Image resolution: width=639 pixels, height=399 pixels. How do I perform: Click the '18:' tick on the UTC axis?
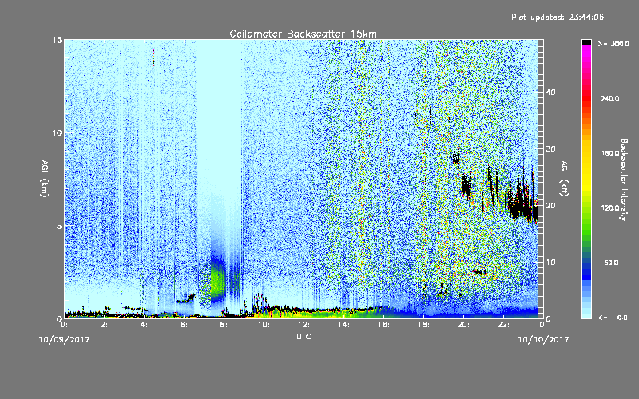coord(423,325)
